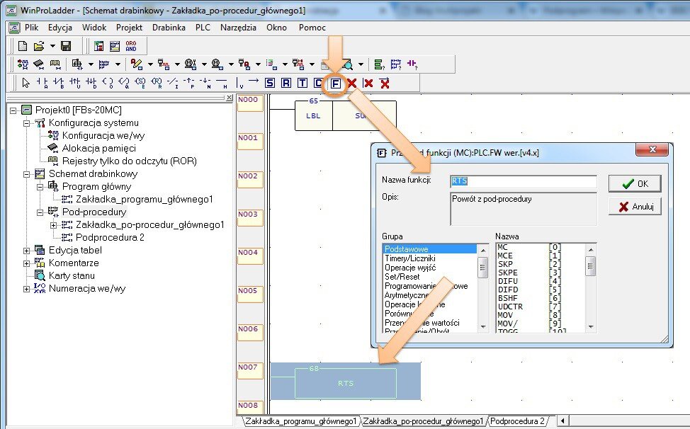Click the Open file folder icon
The width and height of the screenshot is (690, 429).
pyautogui.click(x=39, y=46)
